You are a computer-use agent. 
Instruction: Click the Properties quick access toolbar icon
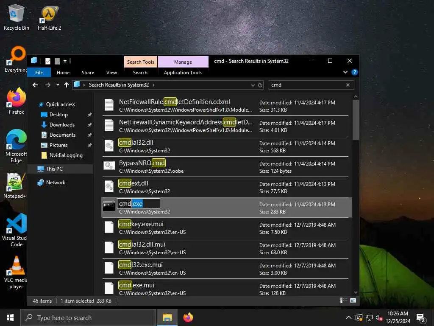(x=48, y=61)
